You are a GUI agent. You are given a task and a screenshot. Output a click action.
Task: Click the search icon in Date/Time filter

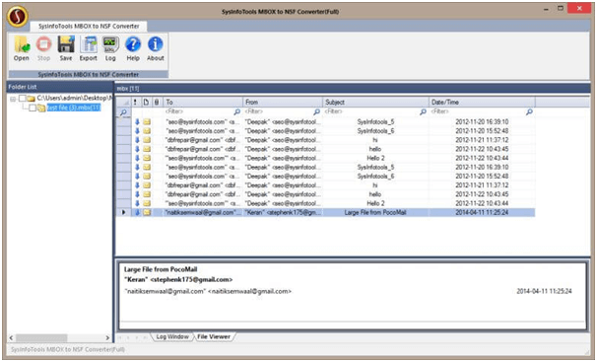529,111
